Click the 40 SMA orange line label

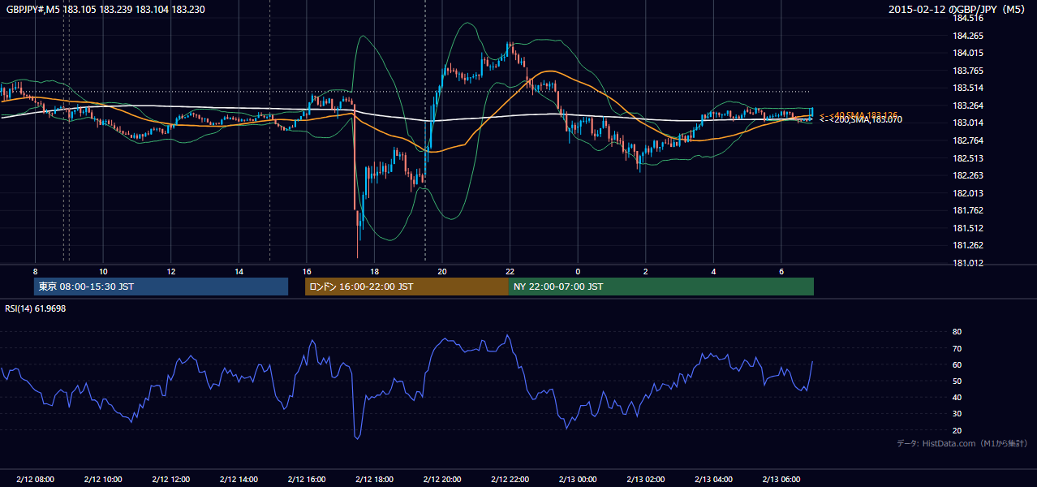(858, 115)
